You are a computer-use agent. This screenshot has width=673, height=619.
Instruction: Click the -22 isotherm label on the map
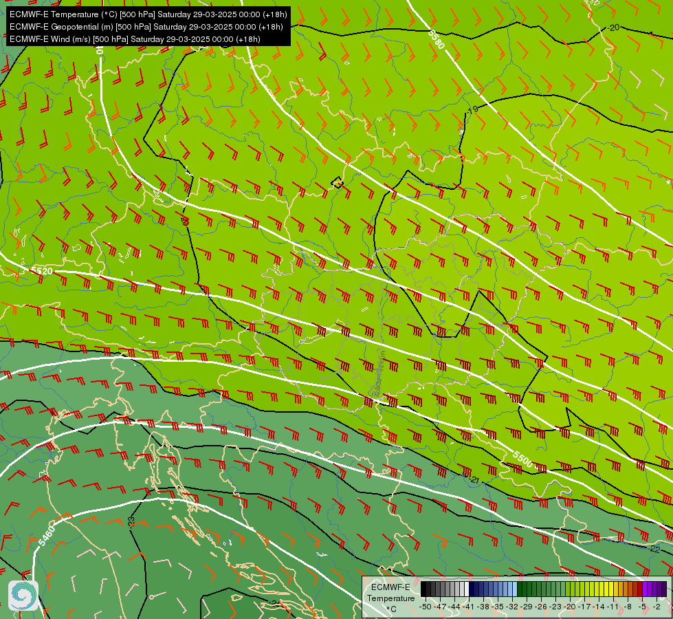pos(654,549)
